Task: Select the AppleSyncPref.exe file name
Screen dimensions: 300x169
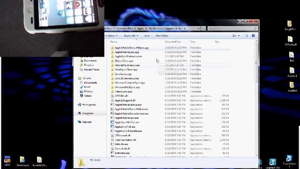Action: pos(125,127)
